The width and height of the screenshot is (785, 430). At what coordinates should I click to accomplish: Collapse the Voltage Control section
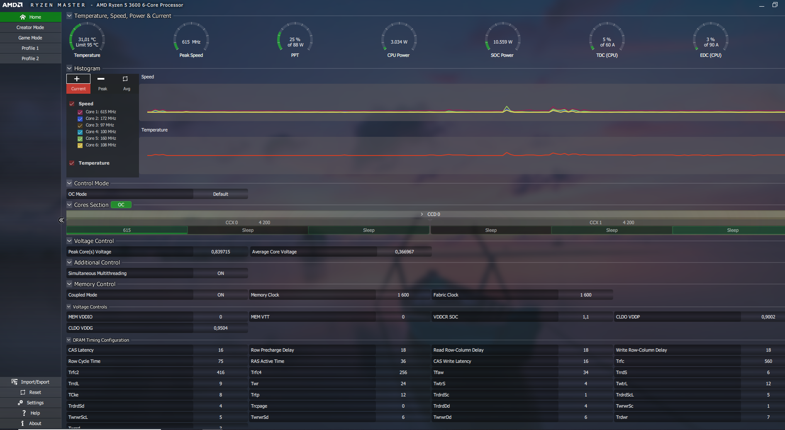(x=69, y=241)
